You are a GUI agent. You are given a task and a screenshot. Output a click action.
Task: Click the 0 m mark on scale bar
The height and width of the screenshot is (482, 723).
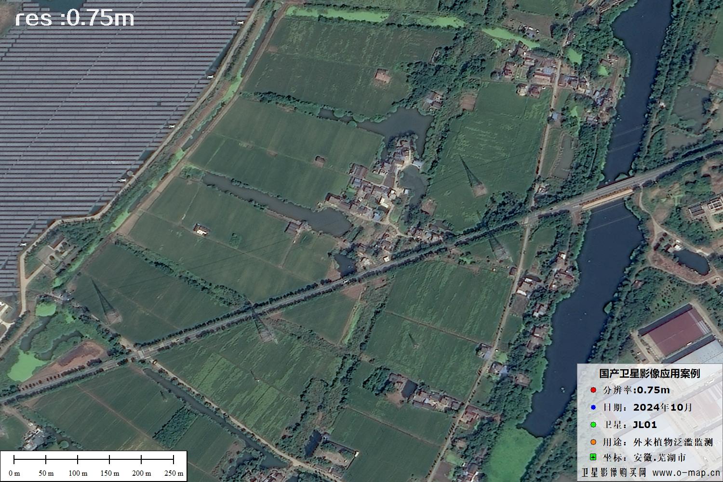tap(14, 473)
